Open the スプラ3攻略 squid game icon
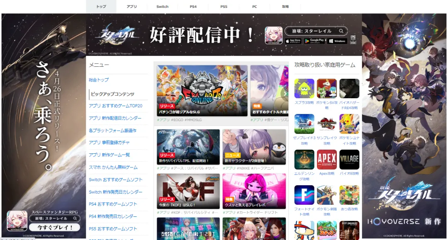 (304, 88)
